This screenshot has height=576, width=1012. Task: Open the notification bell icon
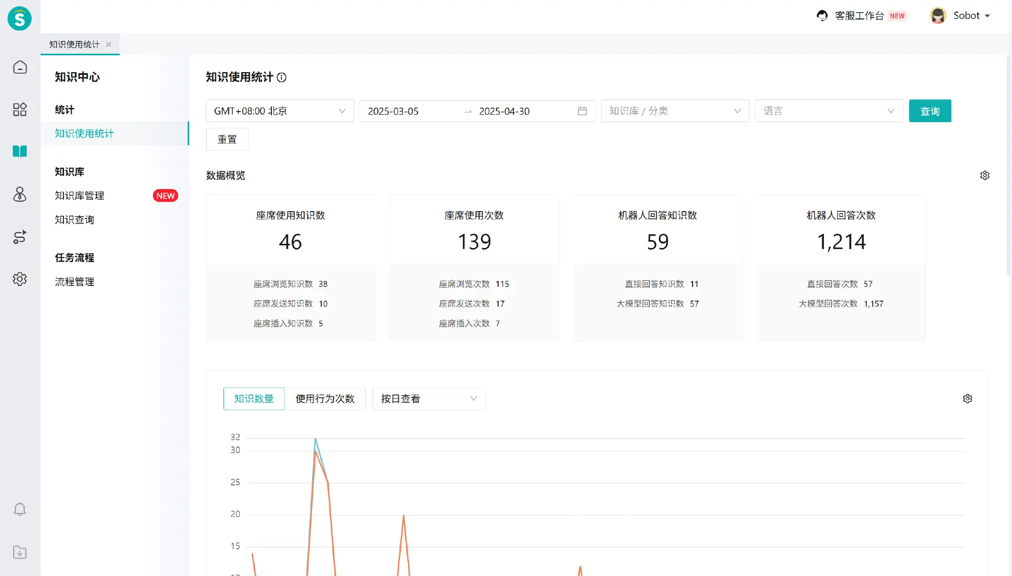click(x=20, y=509)
